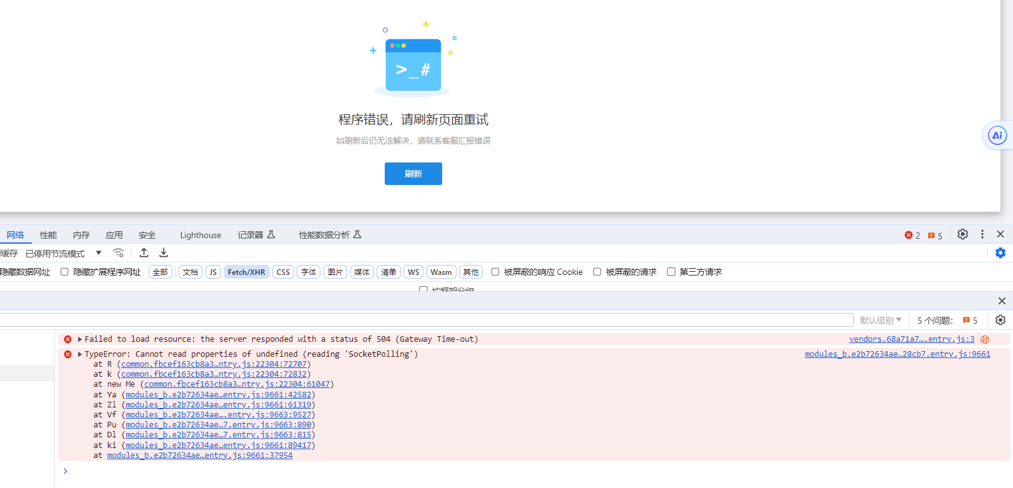This screenshot has height=488, width=1013.
Task: Open the DevTools three-dot menu
Action: [982, 234]
